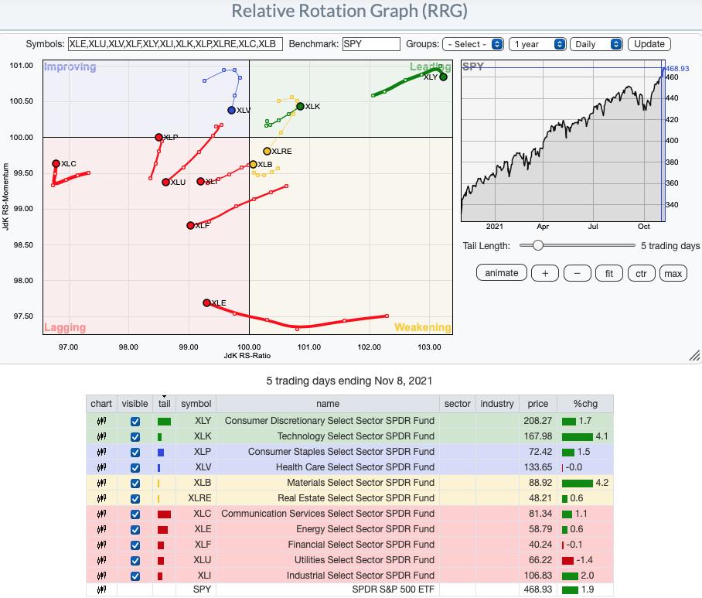Open the XLB row chart icon
The width and height of the screenshot is (702, 598).
101,483
